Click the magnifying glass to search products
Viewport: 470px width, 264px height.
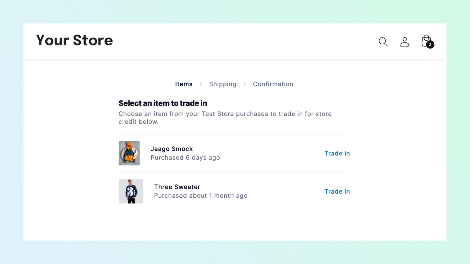point(383,42)
